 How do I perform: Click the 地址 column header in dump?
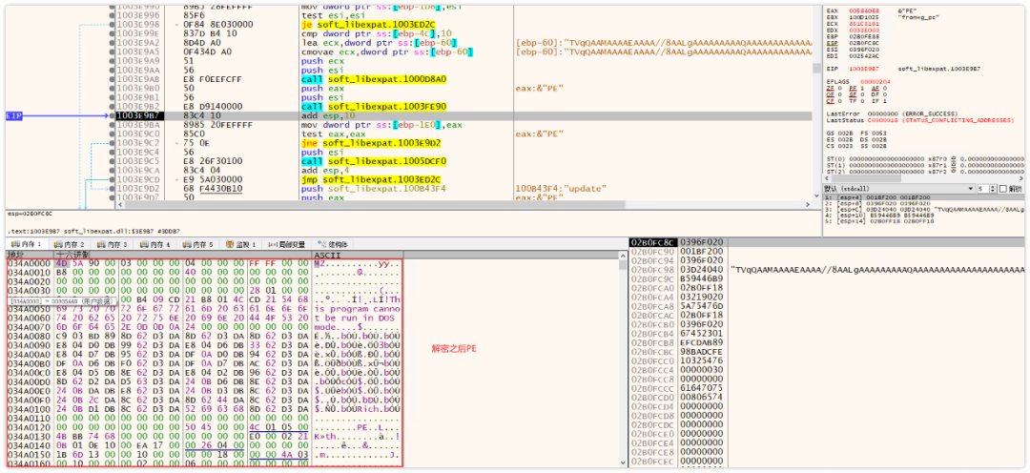click(x=31, y=255)
